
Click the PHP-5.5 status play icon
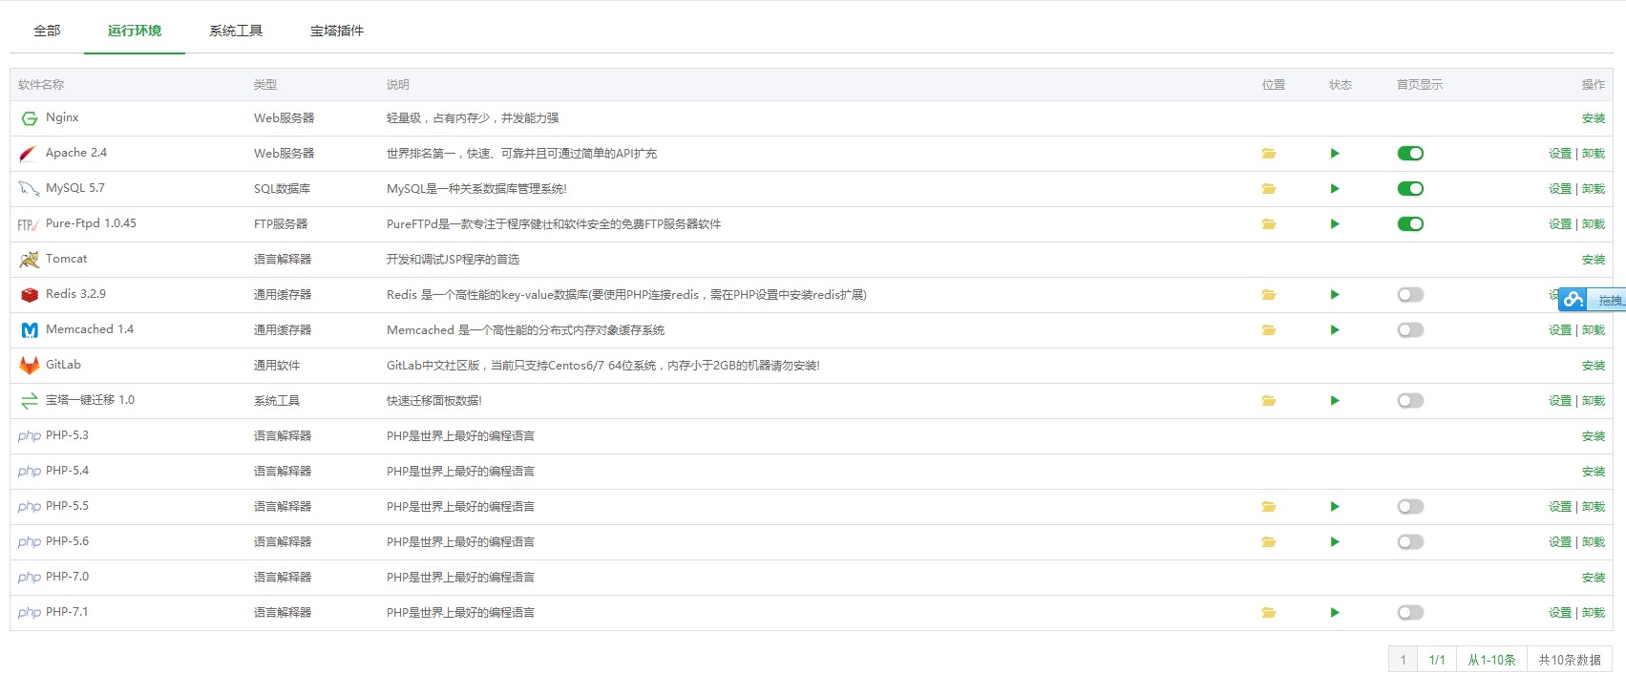click(x=1335, y=507)
